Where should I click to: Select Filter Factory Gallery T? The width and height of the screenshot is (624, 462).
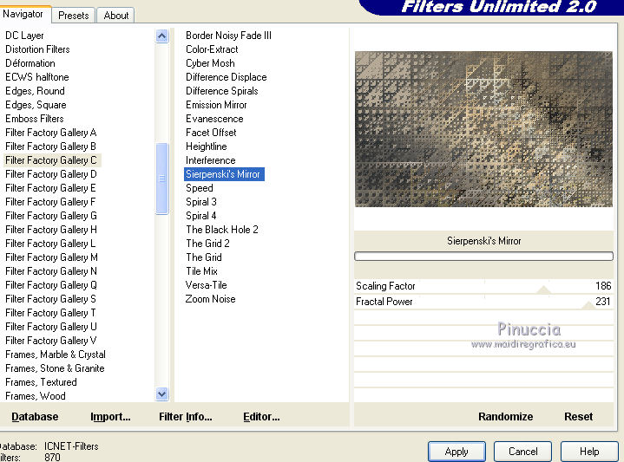(50, 313)
